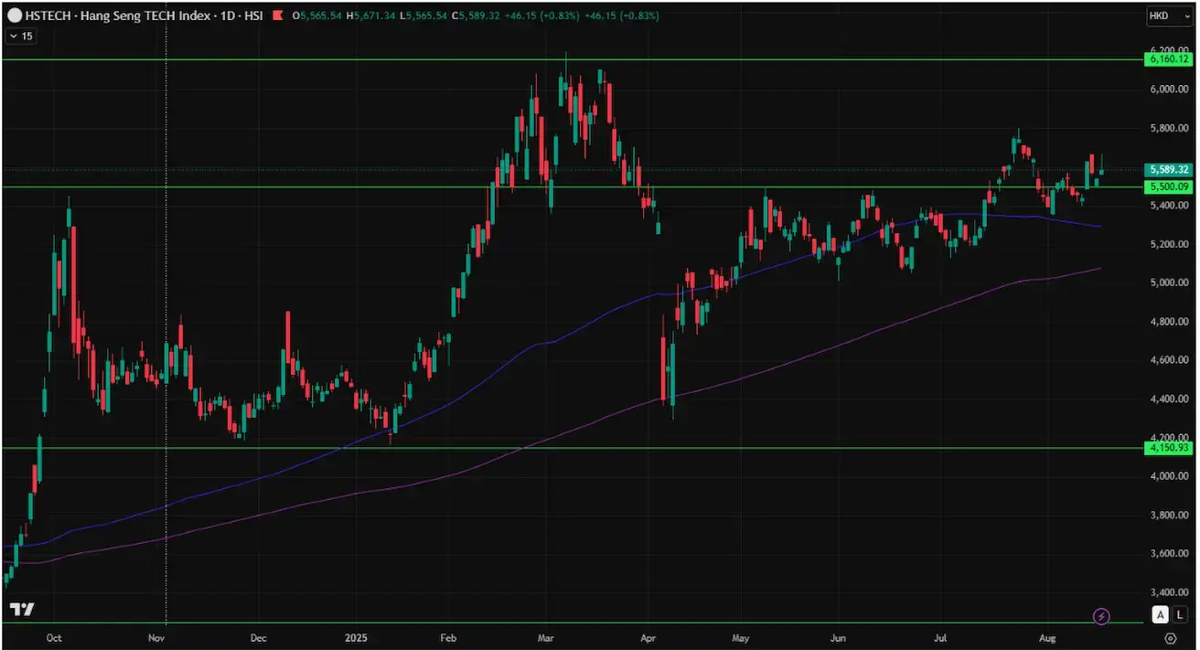Click the Dec label on time axis
Image resolution: width=1200 pixels, height=650 pixels.
point(258,637)
